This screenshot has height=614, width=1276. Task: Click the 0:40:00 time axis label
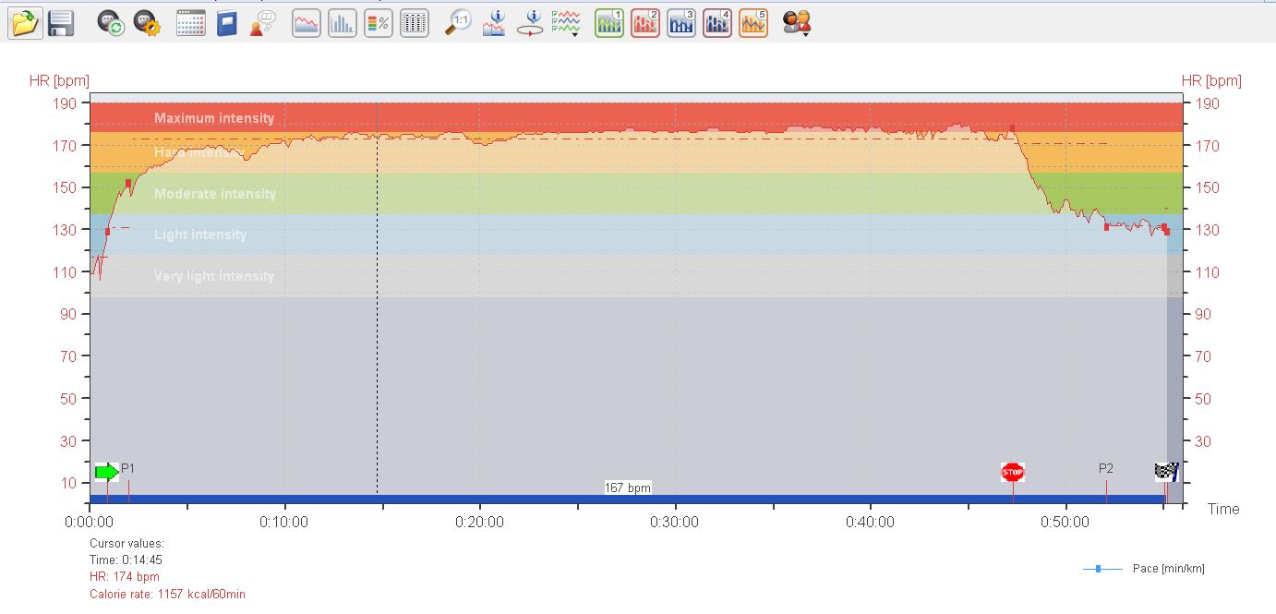(x=870, y=522)
